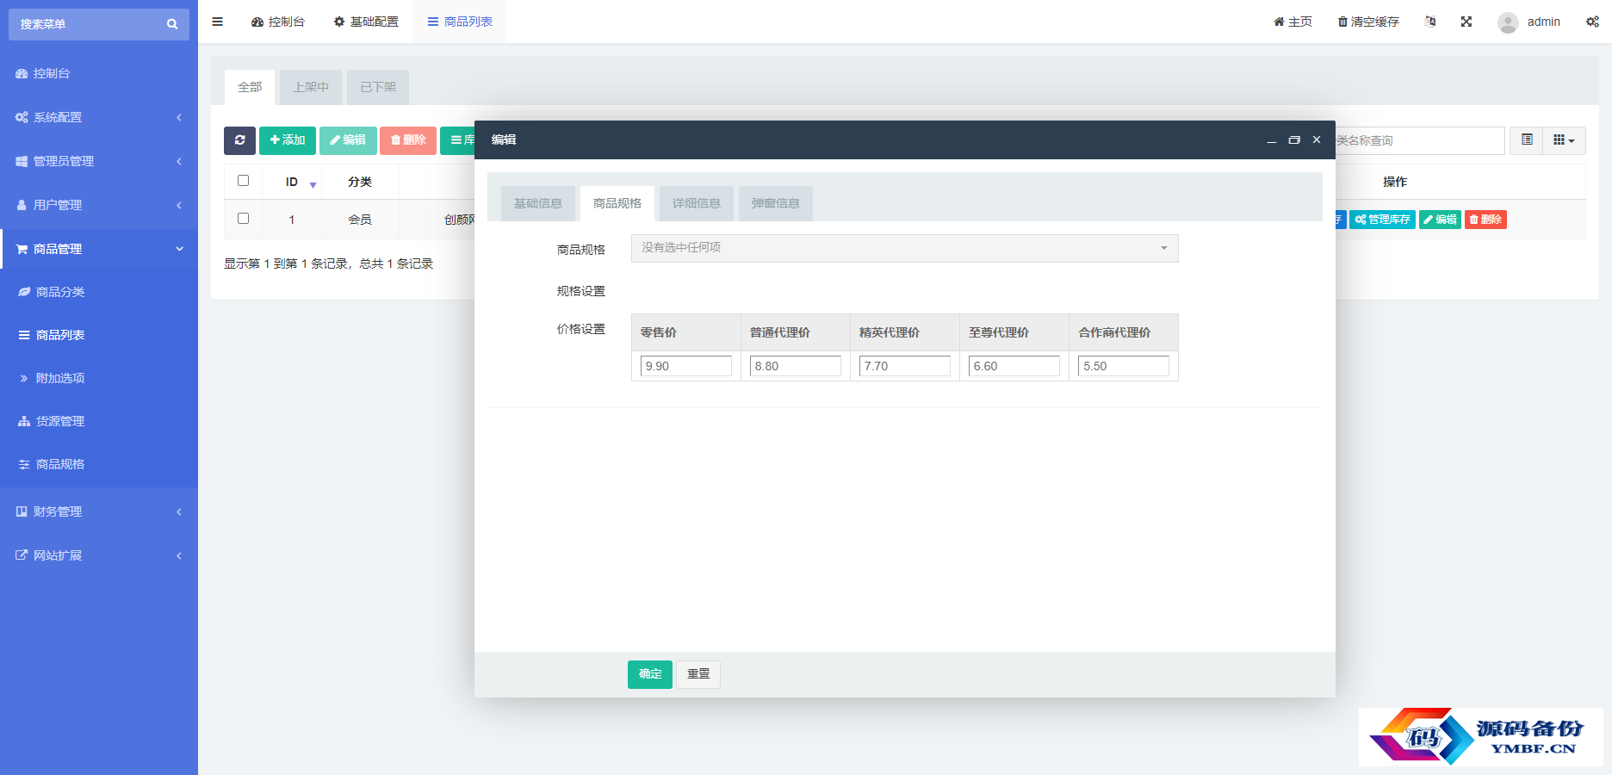Switch to the 基础配置 top tab

(366, 22)
